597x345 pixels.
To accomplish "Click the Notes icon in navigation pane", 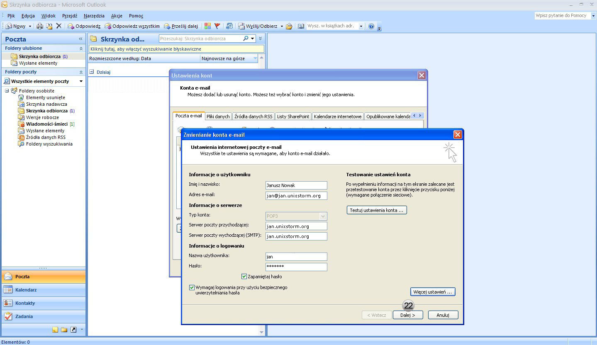I will pyautogui.click(x=55, y=330).
